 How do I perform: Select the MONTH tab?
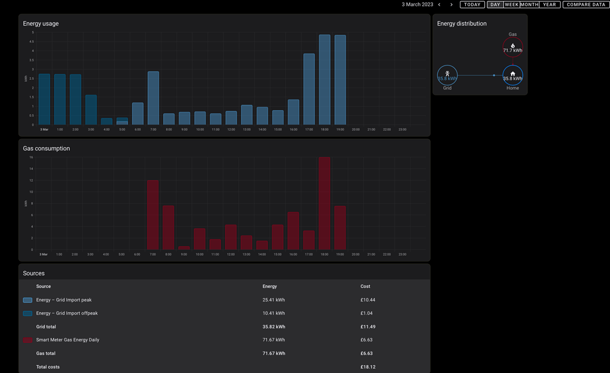(528, 4)
